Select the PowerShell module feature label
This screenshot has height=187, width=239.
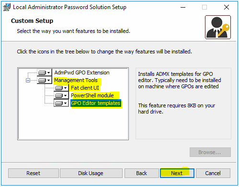(x=92, y=95)
